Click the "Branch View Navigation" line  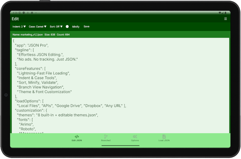pos(40,87)
